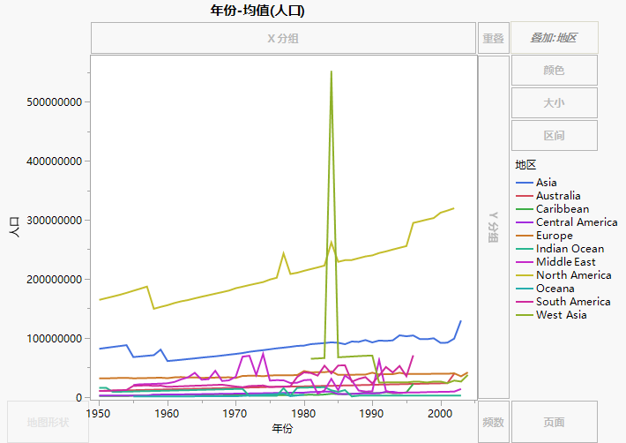Click the North America line's sharp dip
This screenshot has width=626, height=443.
153,308
